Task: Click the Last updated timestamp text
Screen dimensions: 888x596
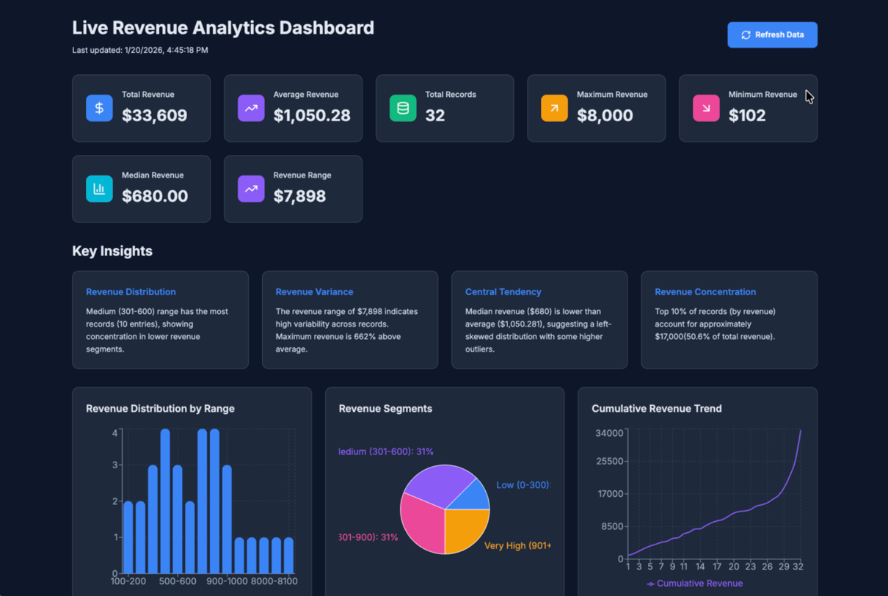Action: (139, 50)
